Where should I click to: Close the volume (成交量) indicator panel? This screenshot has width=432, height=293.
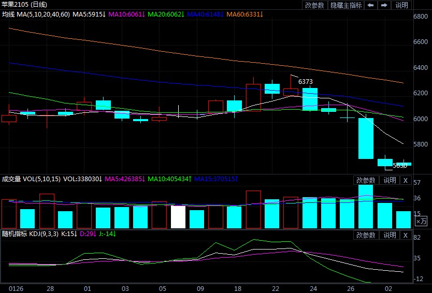coord(406,180)
